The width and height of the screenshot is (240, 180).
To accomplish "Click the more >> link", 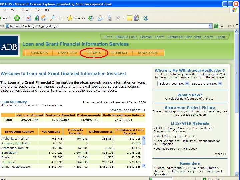I will 221,154.
